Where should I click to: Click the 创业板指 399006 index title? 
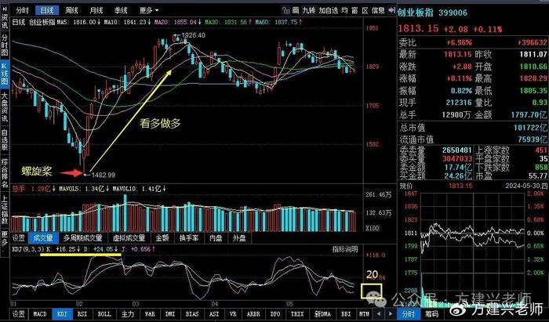tap(432, 13)
